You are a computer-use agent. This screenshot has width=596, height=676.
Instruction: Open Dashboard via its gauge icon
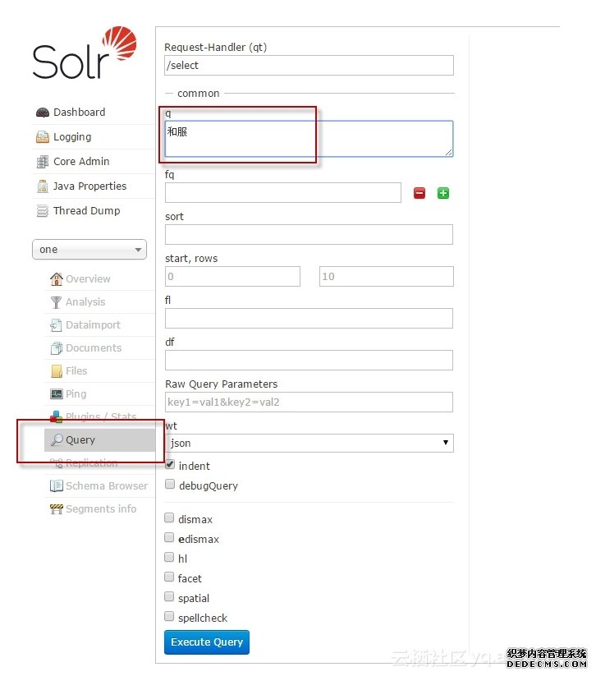point(43,113)
